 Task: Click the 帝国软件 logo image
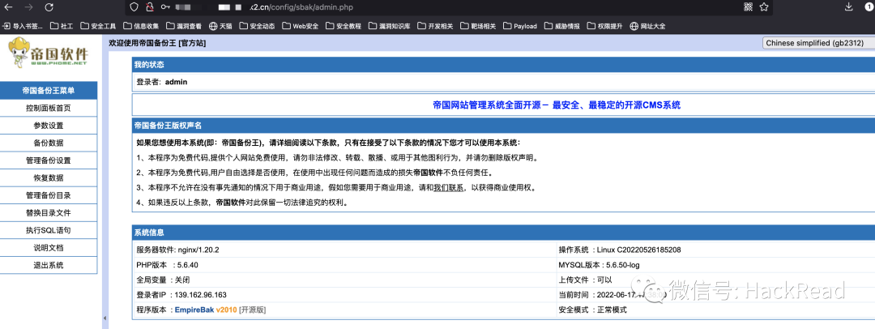tap(49, 53)
